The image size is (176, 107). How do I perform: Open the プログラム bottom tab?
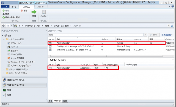(x=58, y=101)
